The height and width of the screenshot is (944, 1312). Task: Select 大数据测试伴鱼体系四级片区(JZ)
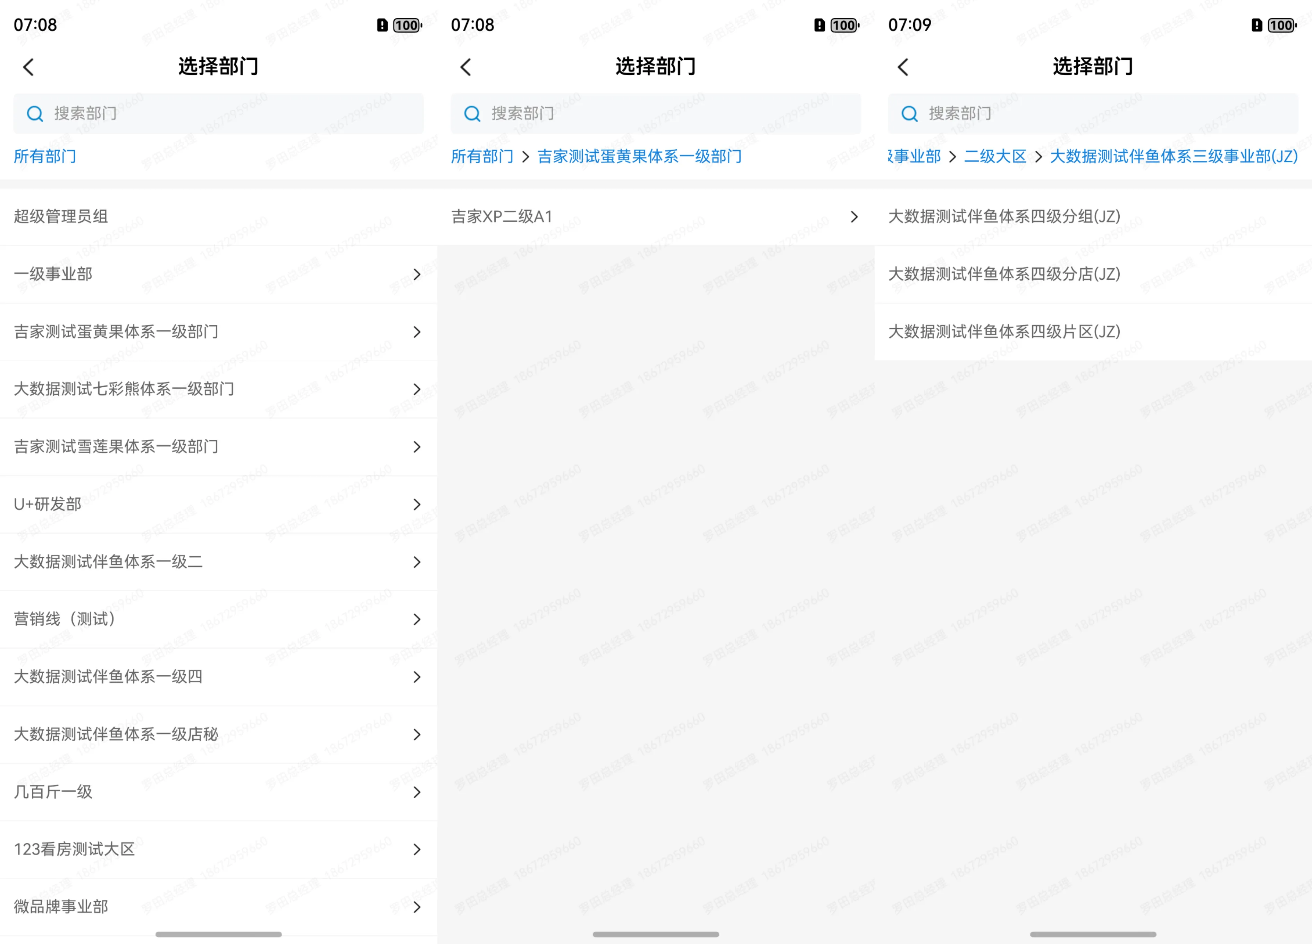click(x=1004, y=331)
